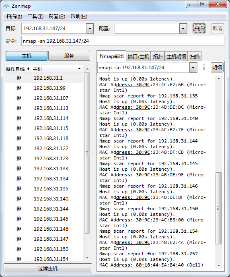This screenshot has width=230, height=277.
Task: Select host 192.168.31.154 in host list
Action: (44, 258)
